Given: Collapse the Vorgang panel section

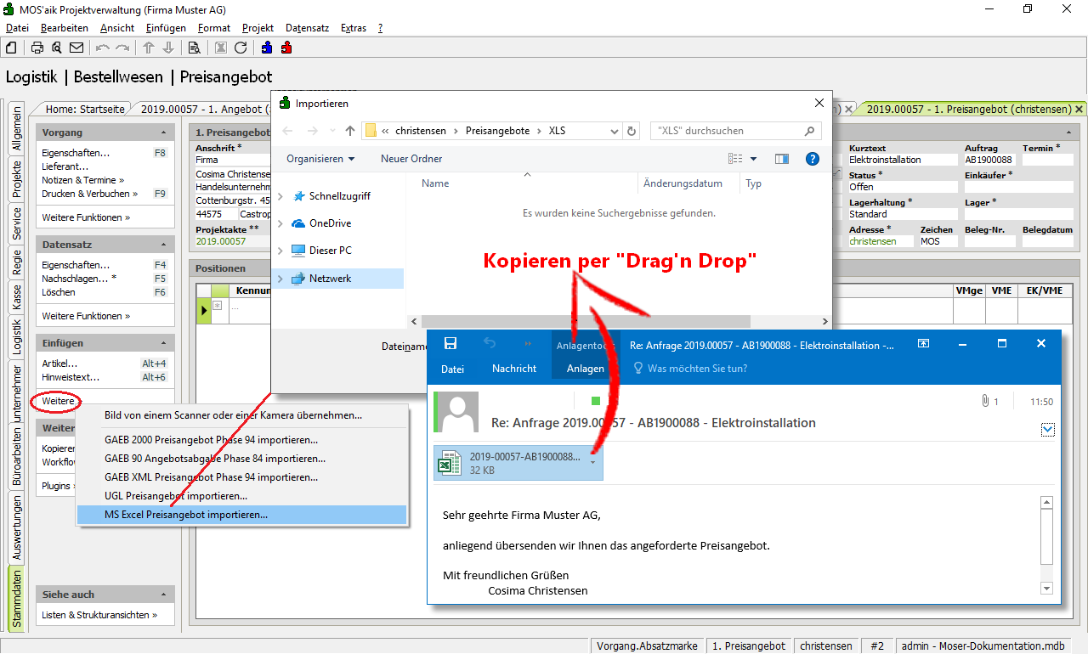Looking at the screenshot, I should 163,133.
